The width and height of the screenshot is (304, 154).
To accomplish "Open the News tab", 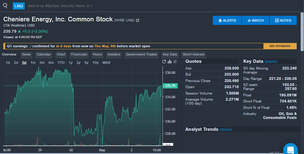I will coord(26,55).
